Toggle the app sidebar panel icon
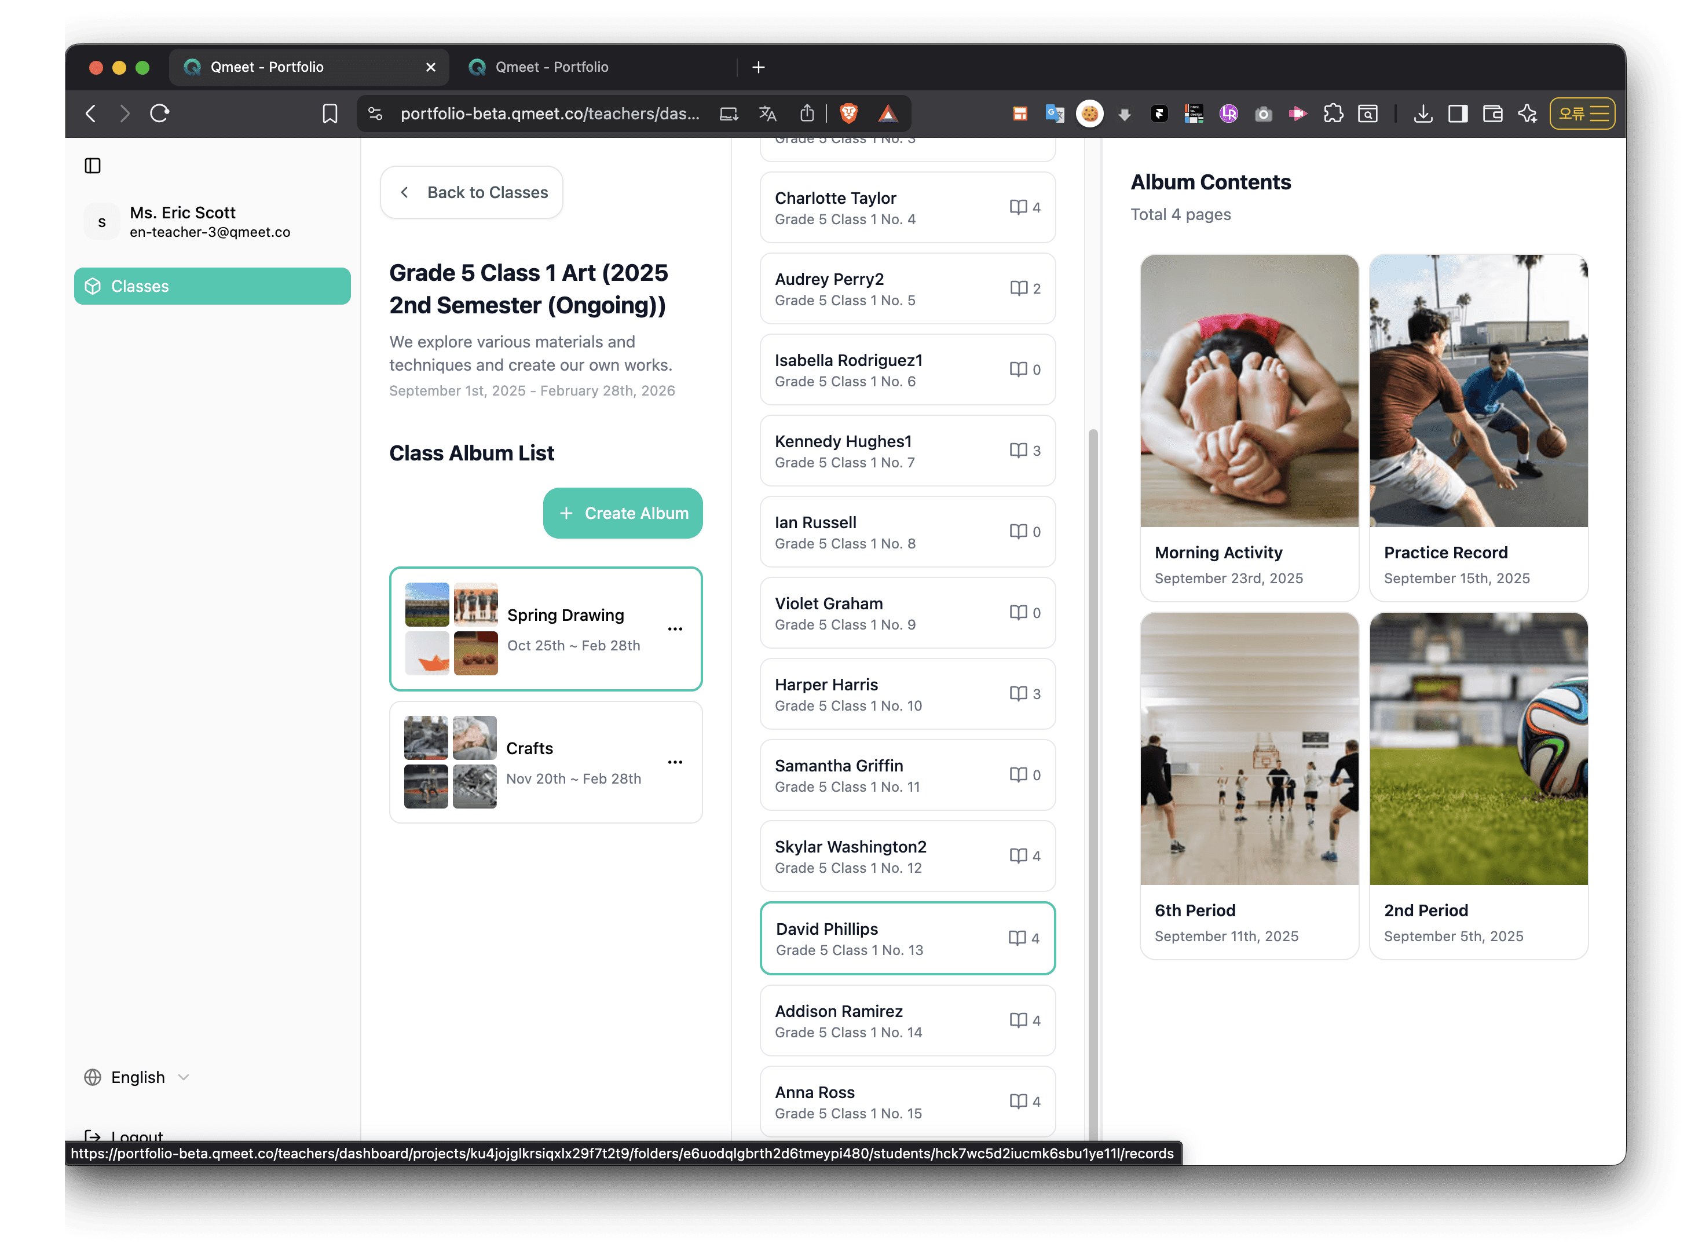The width and height of the screenshot is (1691, 1251). (x=93, y=166)
